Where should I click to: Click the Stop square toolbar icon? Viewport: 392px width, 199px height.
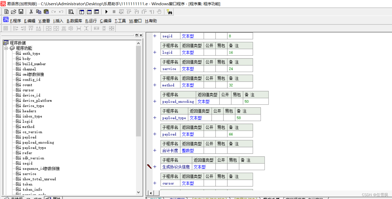coord(114,12)
